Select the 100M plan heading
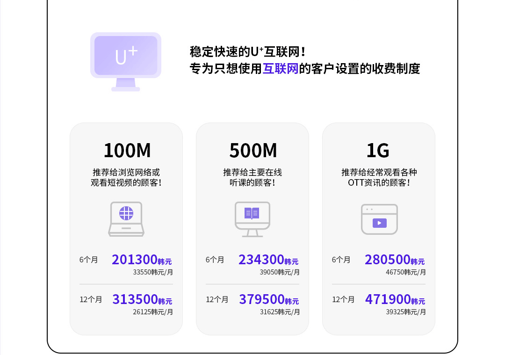 [x=127, y=151]
